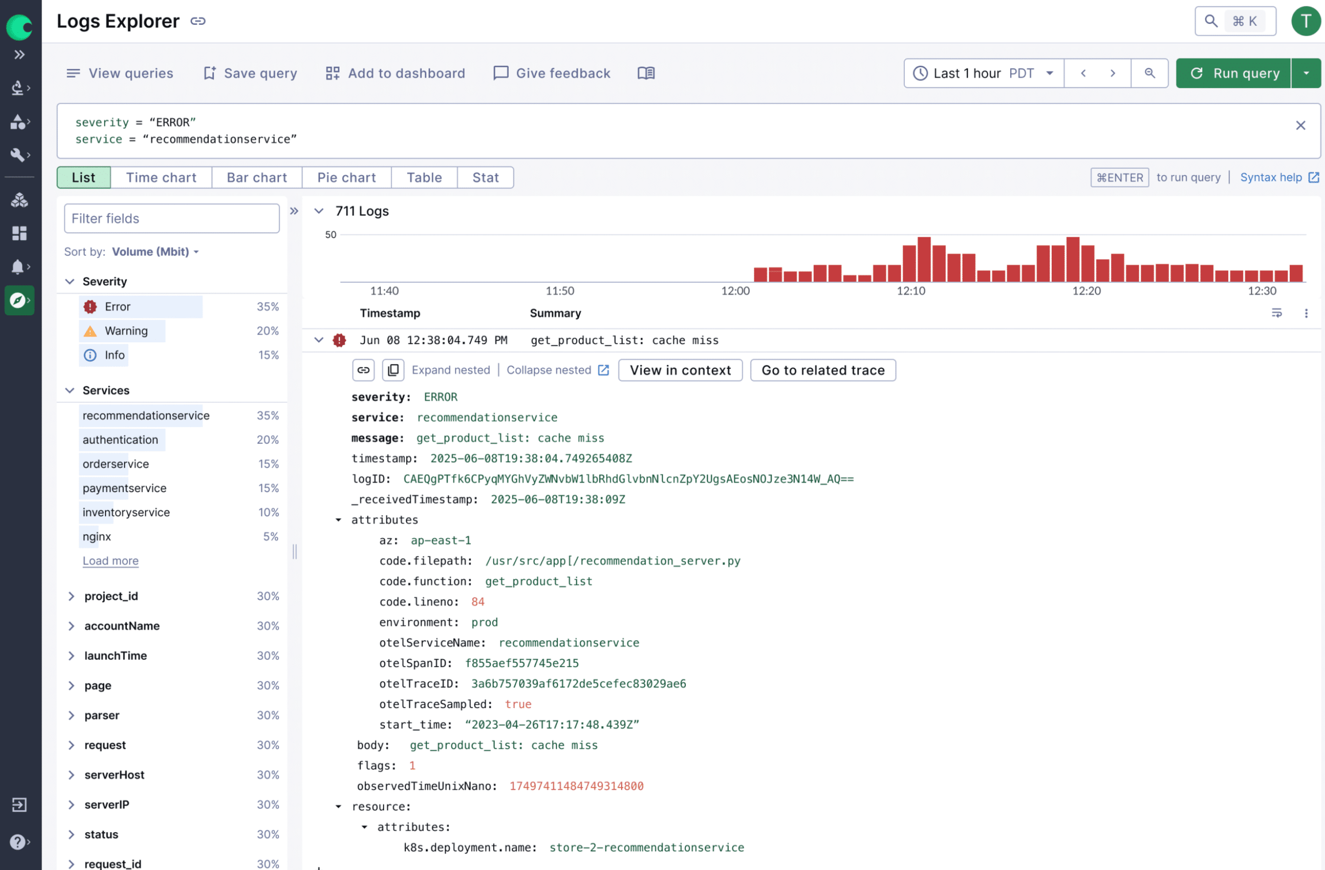The height and width of the screenshot is (870, 1325).
Task: Click the copy log entry icon
Action: pyautogui.click(x=393, y=370)
